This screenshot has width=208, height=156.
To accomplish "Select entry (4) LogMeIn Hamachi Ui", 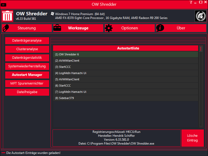I will (x=125, y=73).
